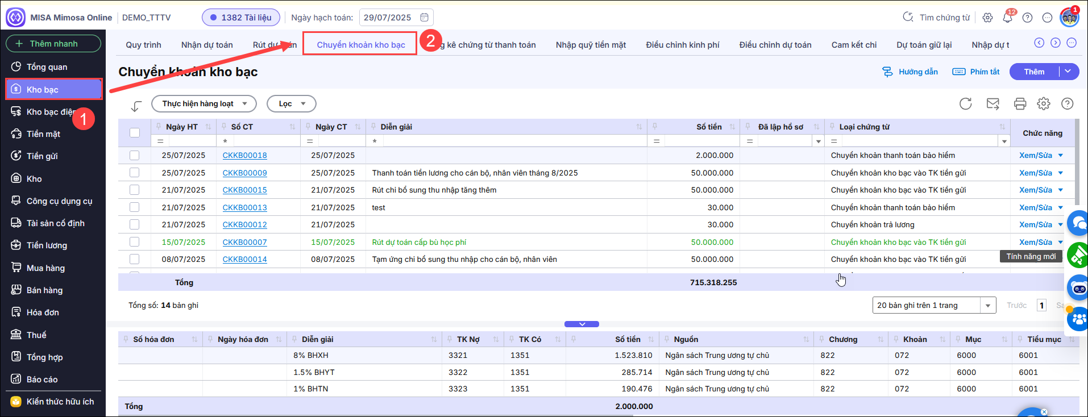Tick the checkbox for row CKKB00018
This screenshot has height=417, width=1088.
click(134, 155)
